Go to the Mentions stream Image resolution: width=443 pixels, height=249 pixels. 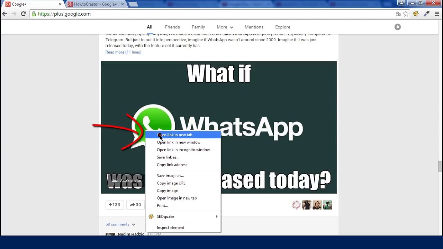(x=254, y=27)
